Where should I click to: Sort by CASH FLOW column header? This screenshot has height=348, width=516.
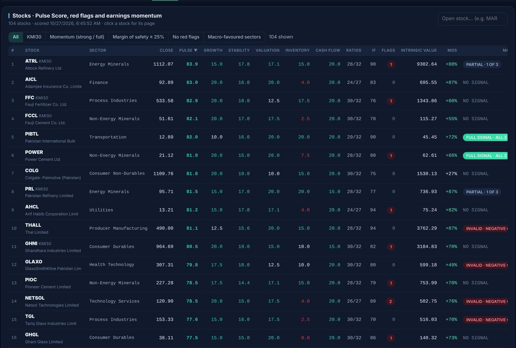coord(328,50)
